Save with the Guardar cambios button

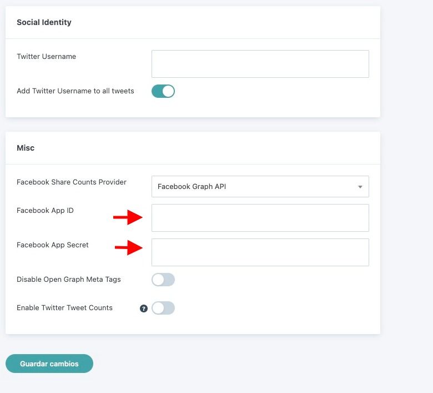49,364
